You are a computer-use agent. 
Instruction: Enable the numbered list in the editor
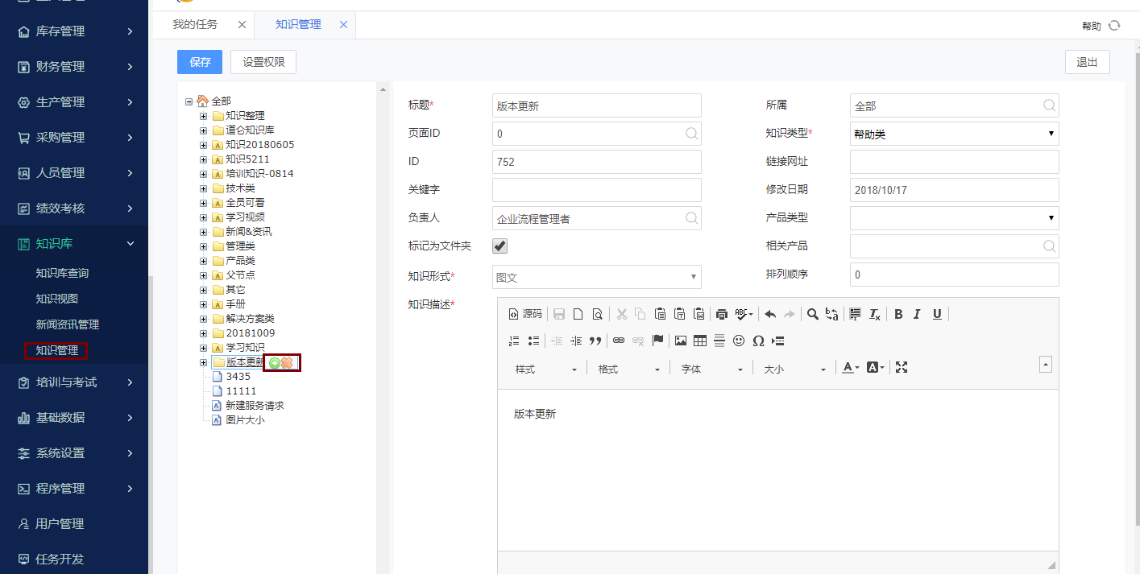pyautogui.click(x=514, y=341)
